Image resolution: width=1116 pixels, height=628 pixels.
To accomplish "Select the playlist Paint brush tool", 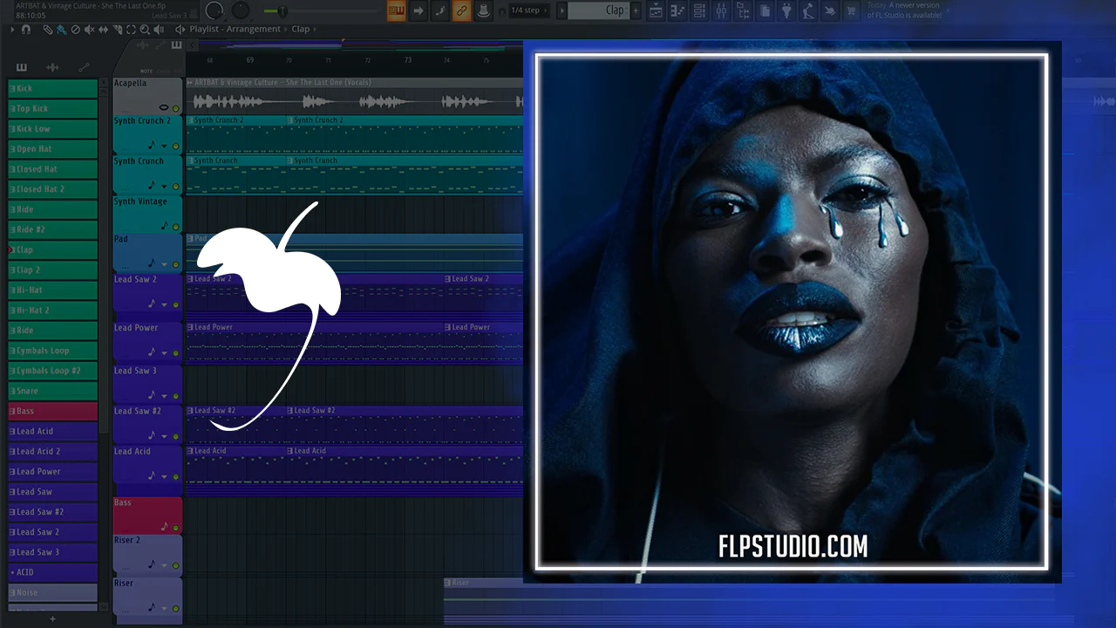I will click(x=61, y=29).
